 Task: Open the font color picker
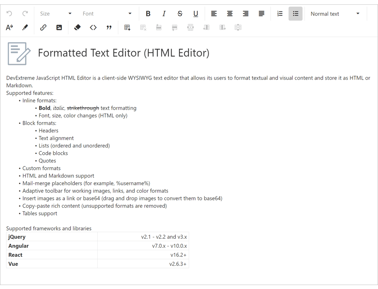click(x=9, y=27)
